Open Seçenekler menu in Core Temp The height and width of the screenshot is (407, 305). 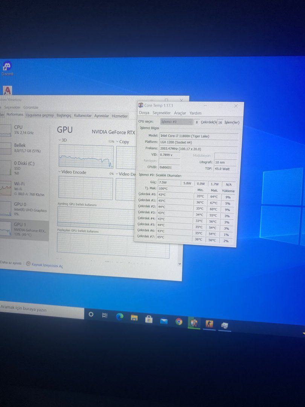pyautogui.click(x=162, y=113)
